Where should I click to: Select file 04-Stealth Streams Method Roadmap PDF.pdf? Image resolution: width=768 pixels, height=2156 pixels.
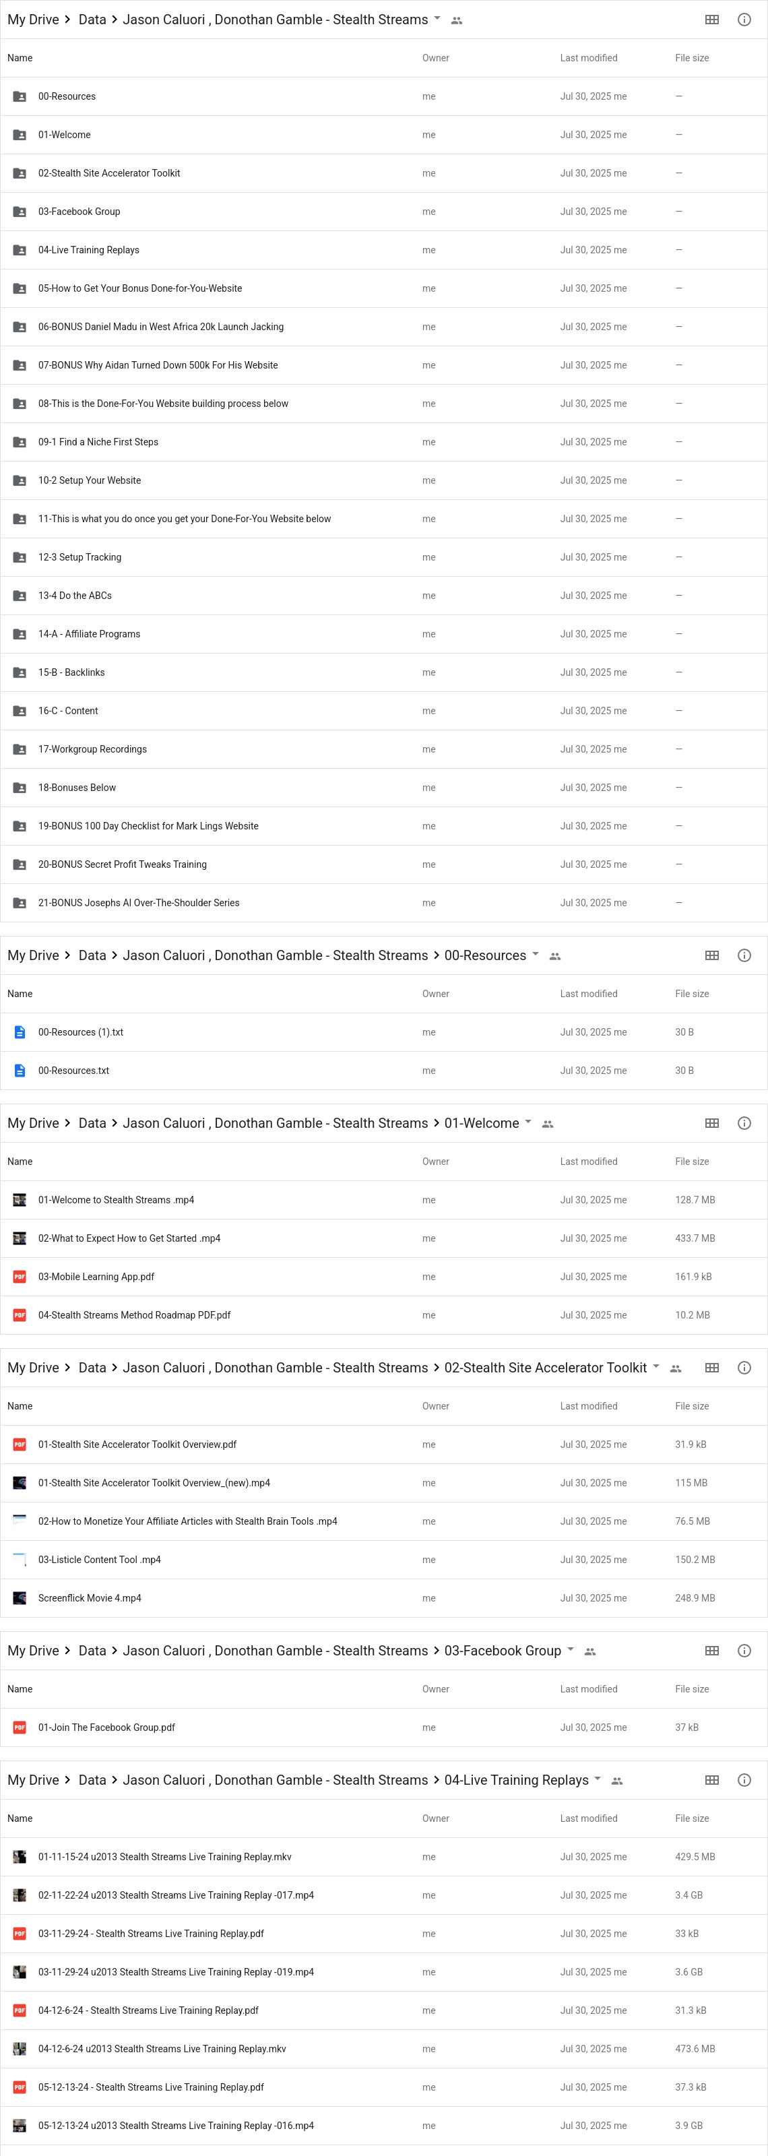tap(384, 1315)
